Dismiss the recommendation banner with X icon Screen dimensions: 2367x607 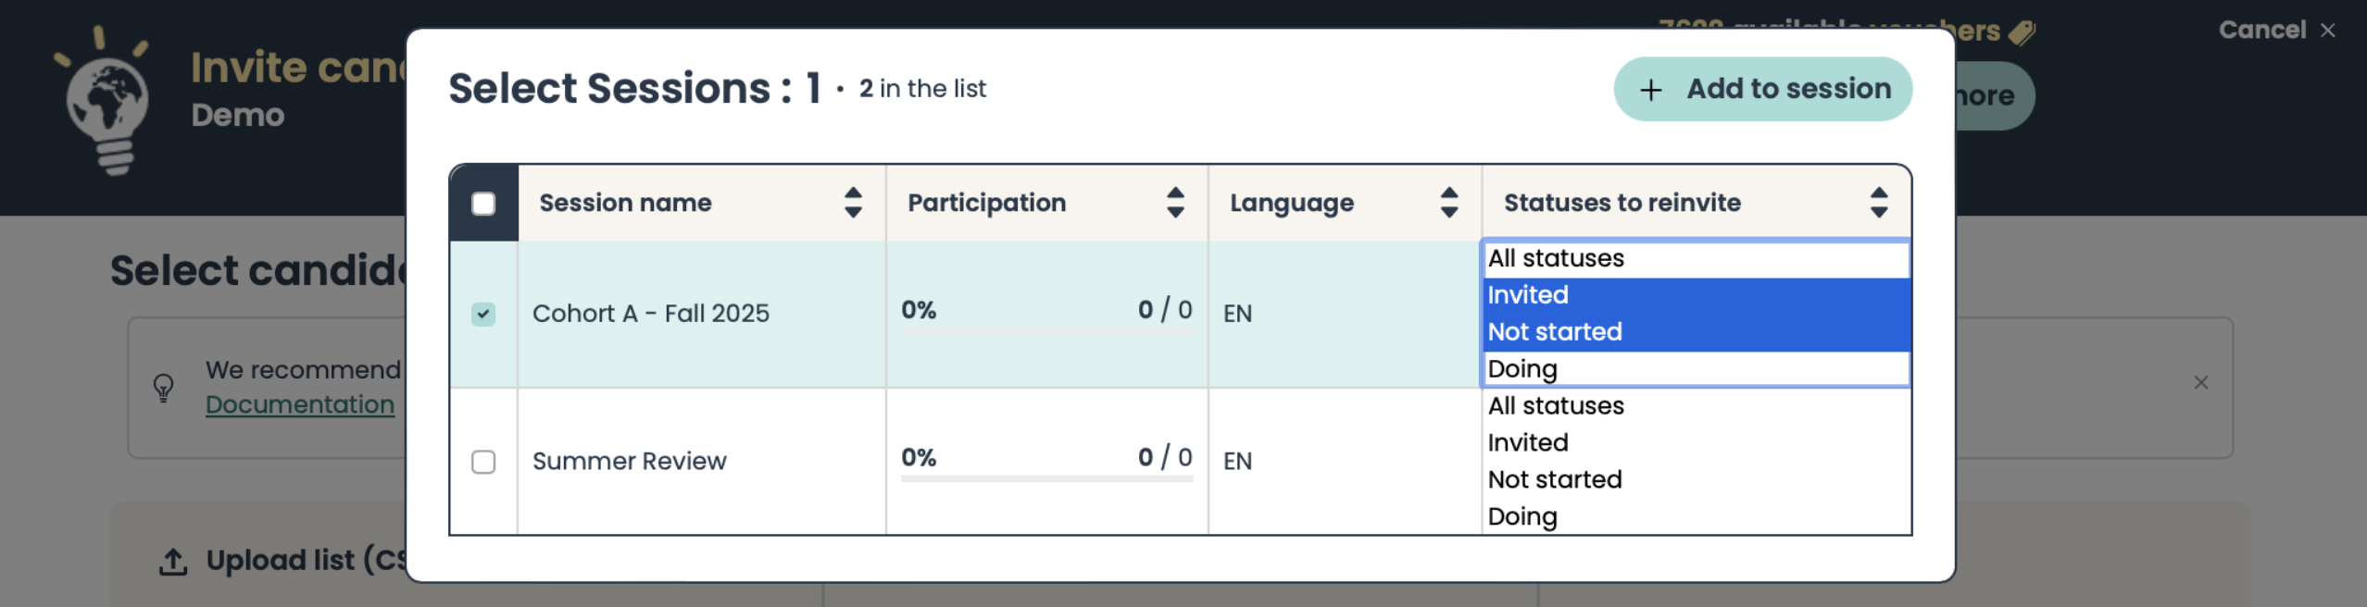pyautogui.click(x=2200, y=383)
